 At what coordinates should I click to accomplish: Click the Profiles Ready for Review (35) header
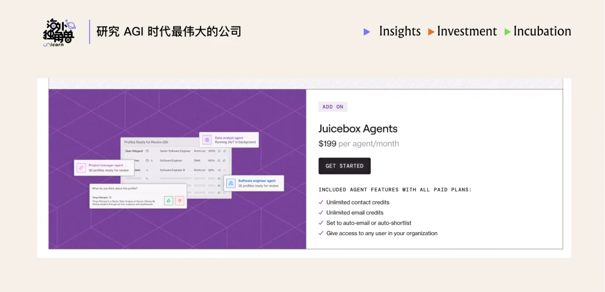point(146,142)
